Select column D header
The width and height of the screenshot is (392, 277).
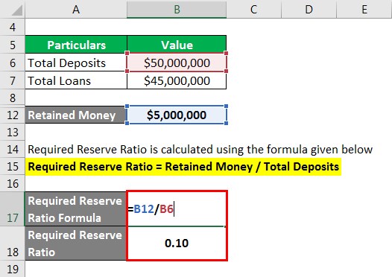(x=309, y=9)
